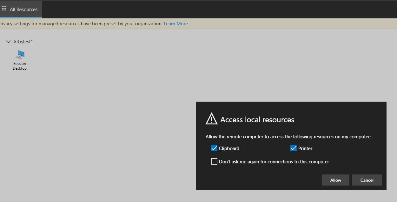Cancel the Access local resources dialog
The height and width of the screenshot is (202, 397).
tap(367, 180)
